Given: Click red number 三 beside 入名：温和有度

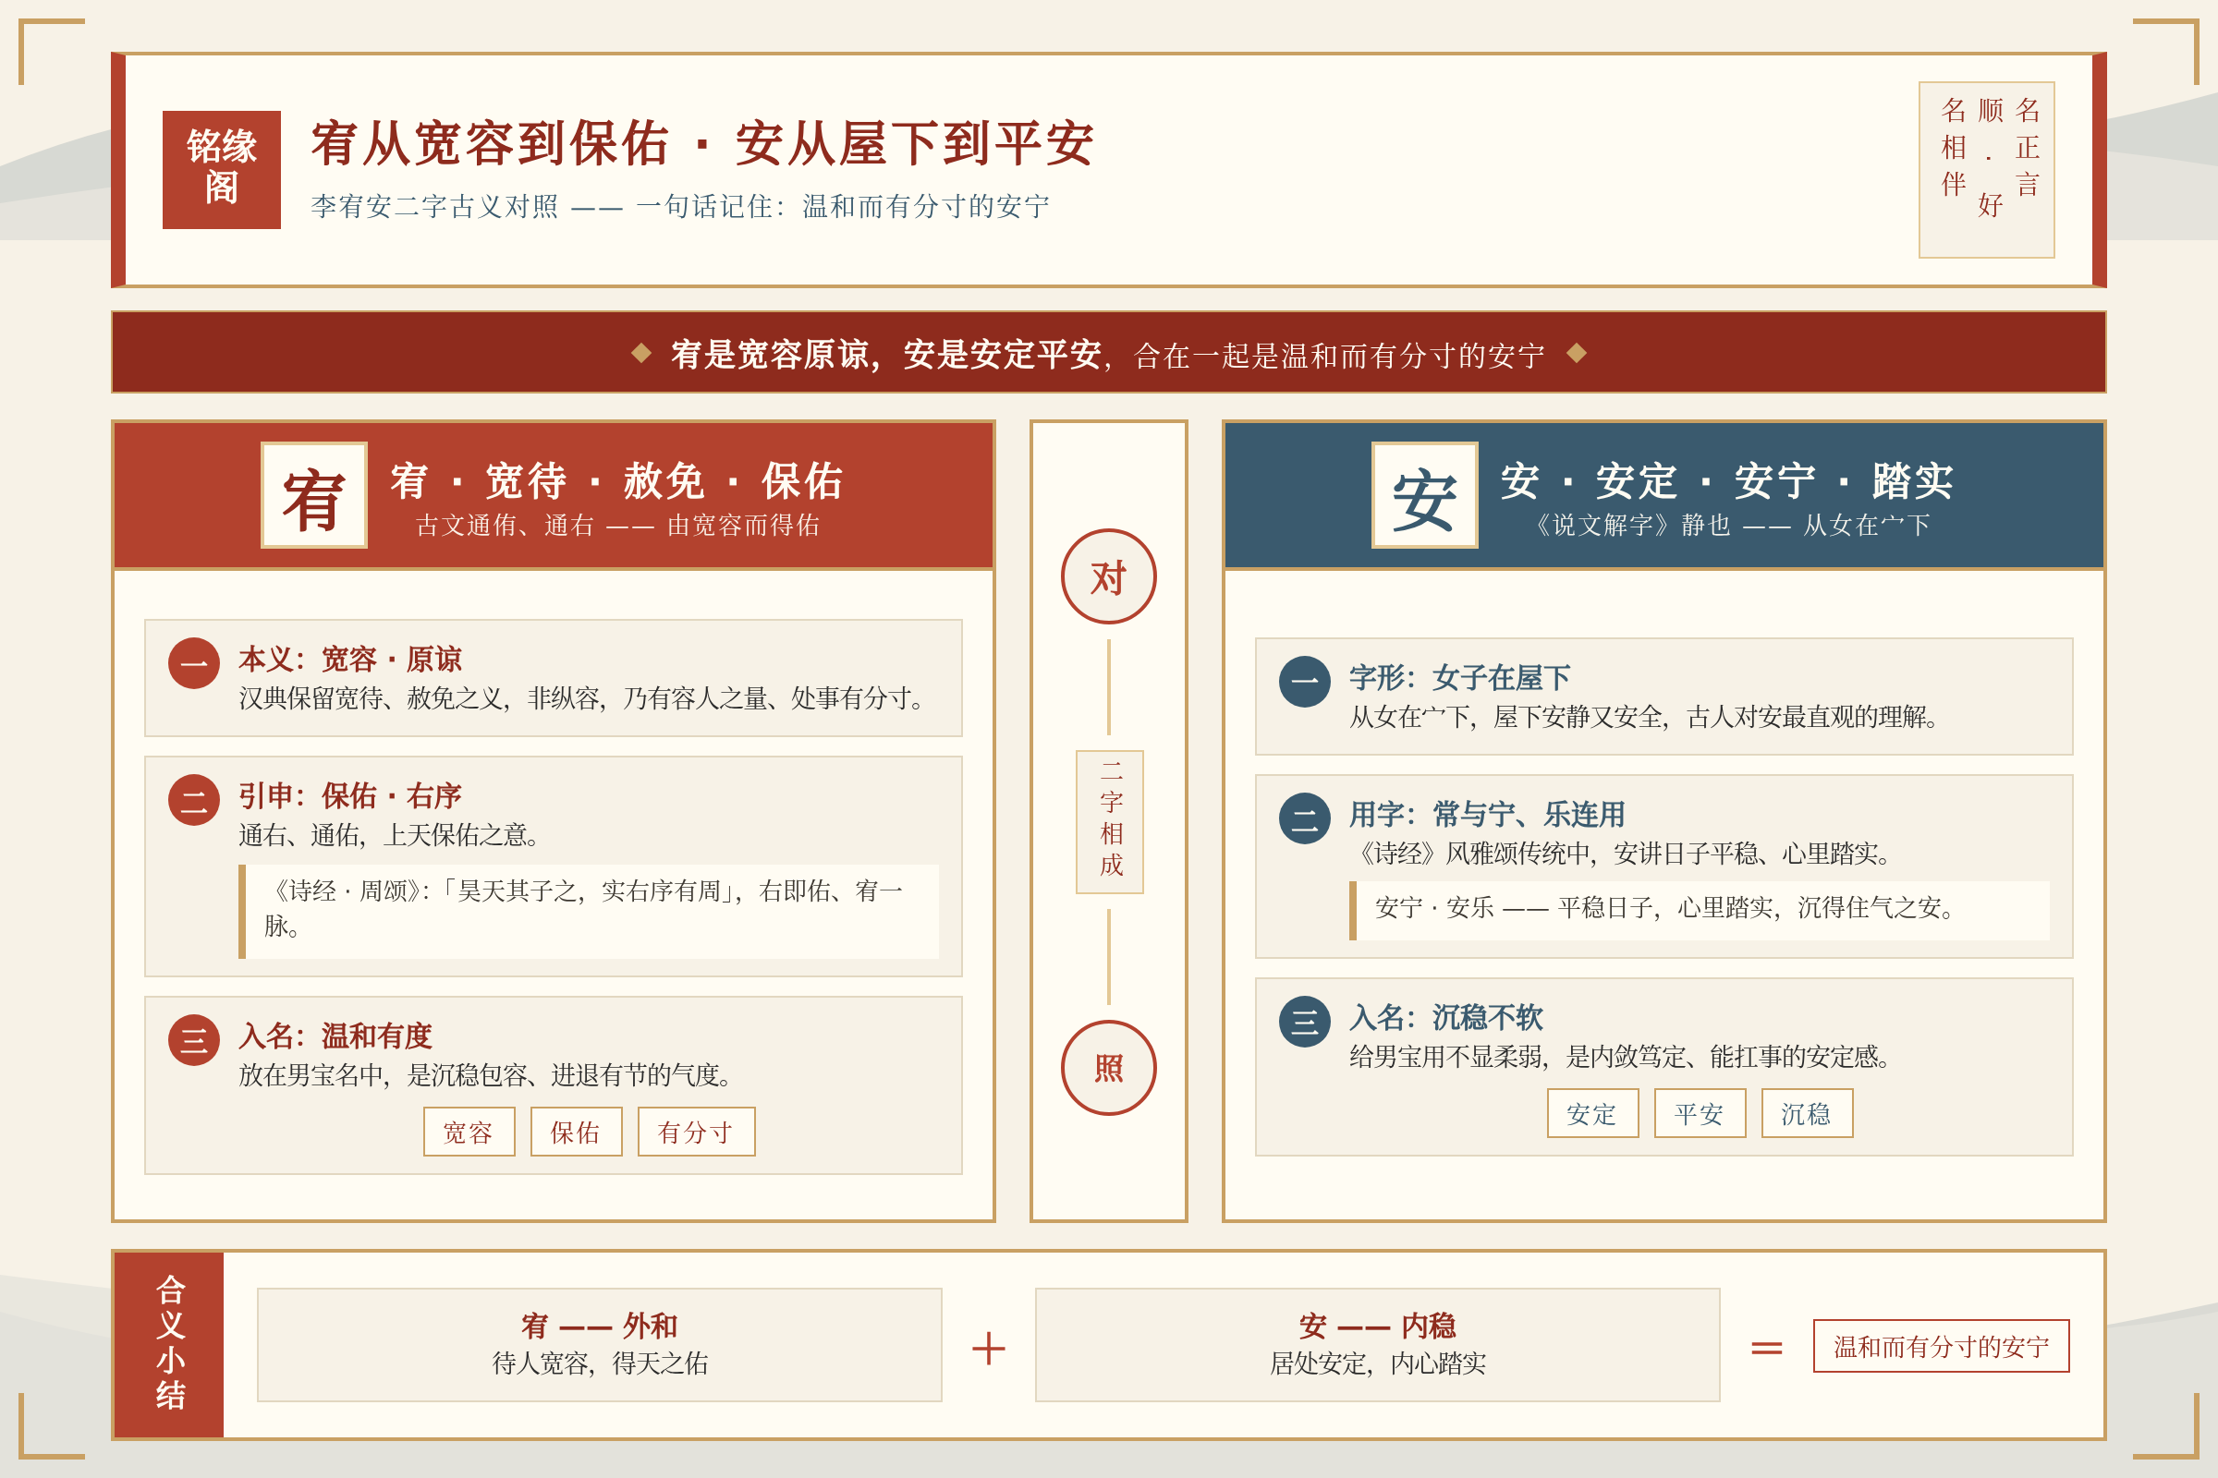Looking at the screenshot, I should pos(194,1041).
